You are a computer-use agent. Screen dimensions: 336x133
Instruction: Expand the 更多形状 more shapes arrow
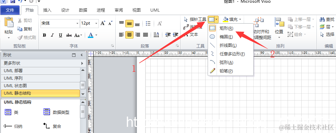click(x=82, y=63)
